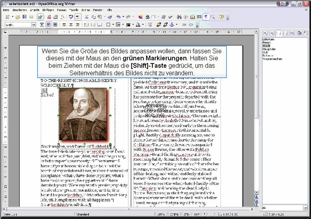
Task: Open the style filter dropdown at panel bottom
Action: 305,208
